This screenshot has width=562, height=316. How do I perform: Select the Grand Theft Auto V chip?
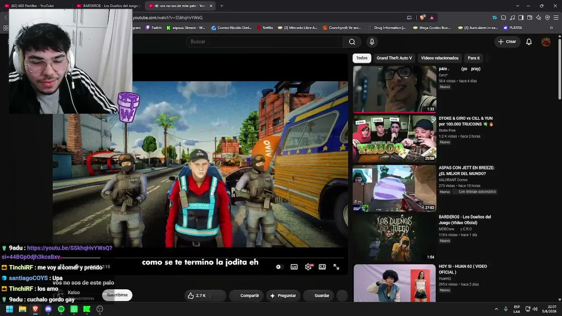tap(394, 58)
